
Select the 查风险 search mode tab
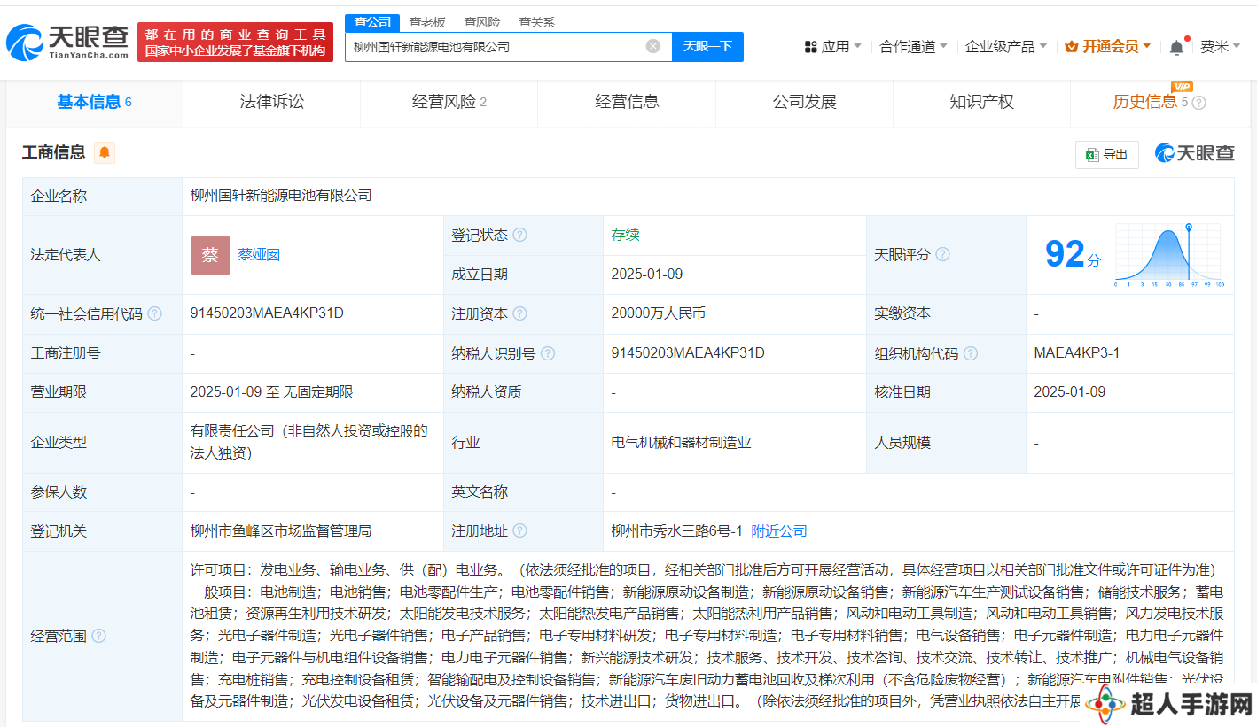[x=482, y=22]
